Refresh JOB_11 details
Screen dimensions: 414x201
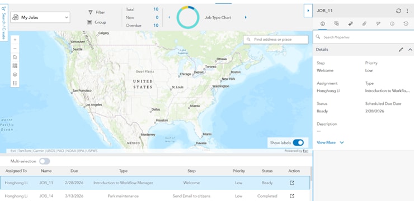click(398, 11)
